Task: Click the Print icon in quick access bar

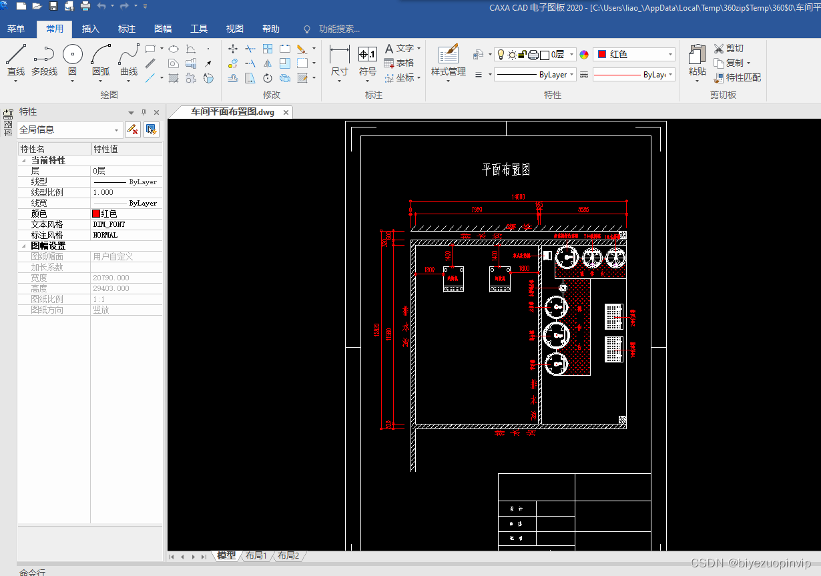Action: [x=85, y=6]
